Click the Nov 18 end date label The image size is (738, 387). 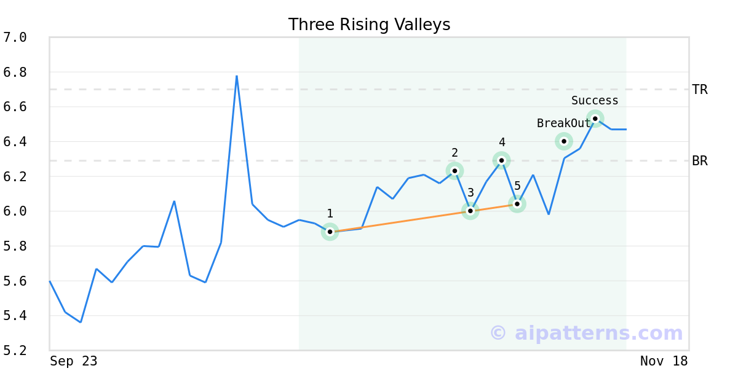pos(664,361)
